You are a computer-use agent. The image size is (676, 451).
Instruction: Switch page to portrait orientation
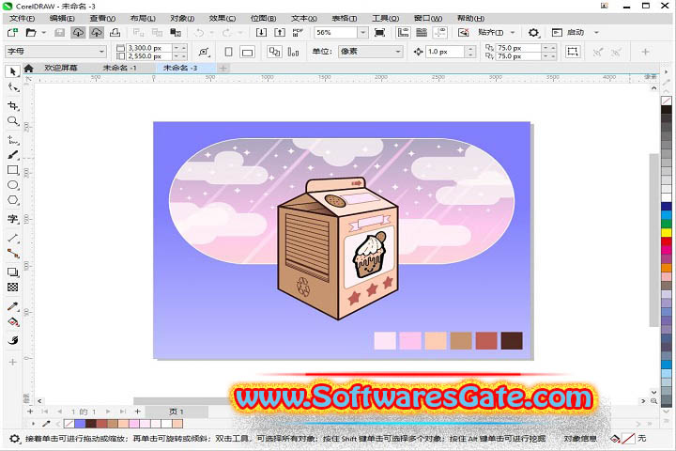[x=228, y=52]
